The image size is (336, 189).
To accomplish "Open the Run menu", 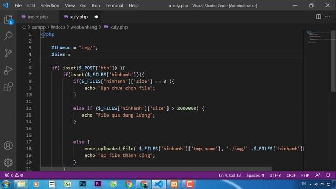I will (x=96, y=6).
